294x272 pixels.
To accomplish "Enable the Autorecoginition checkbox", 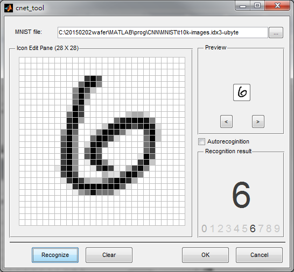I will point(202,141).
